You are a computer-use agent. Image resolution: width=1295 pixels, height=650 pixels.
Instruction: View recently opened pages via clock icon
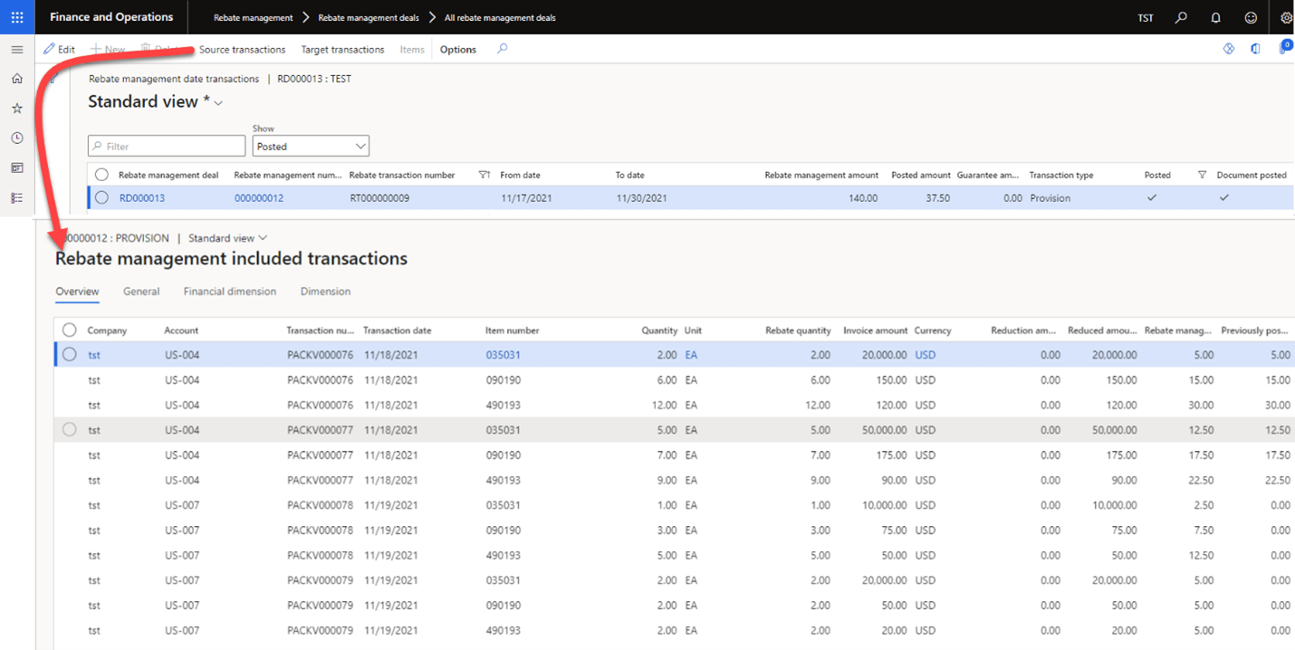click(16, 138)
